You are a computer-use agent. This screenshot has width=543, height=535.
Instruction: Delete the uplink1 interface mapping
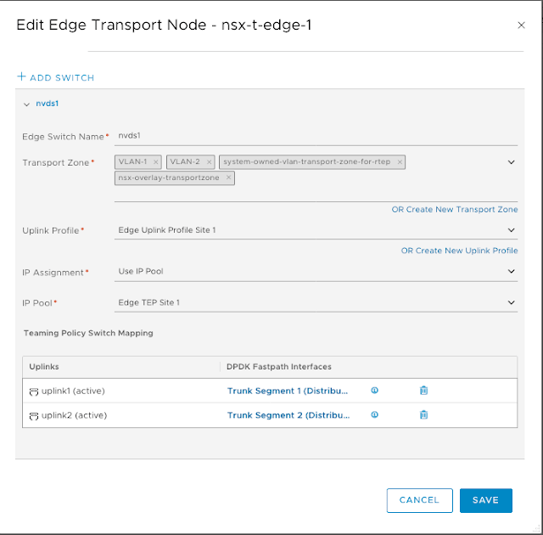tap(424, 391)
